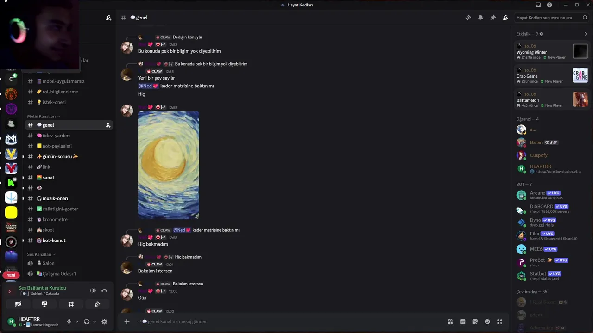
Task: Open the skool channel
Action: (69, 230)
